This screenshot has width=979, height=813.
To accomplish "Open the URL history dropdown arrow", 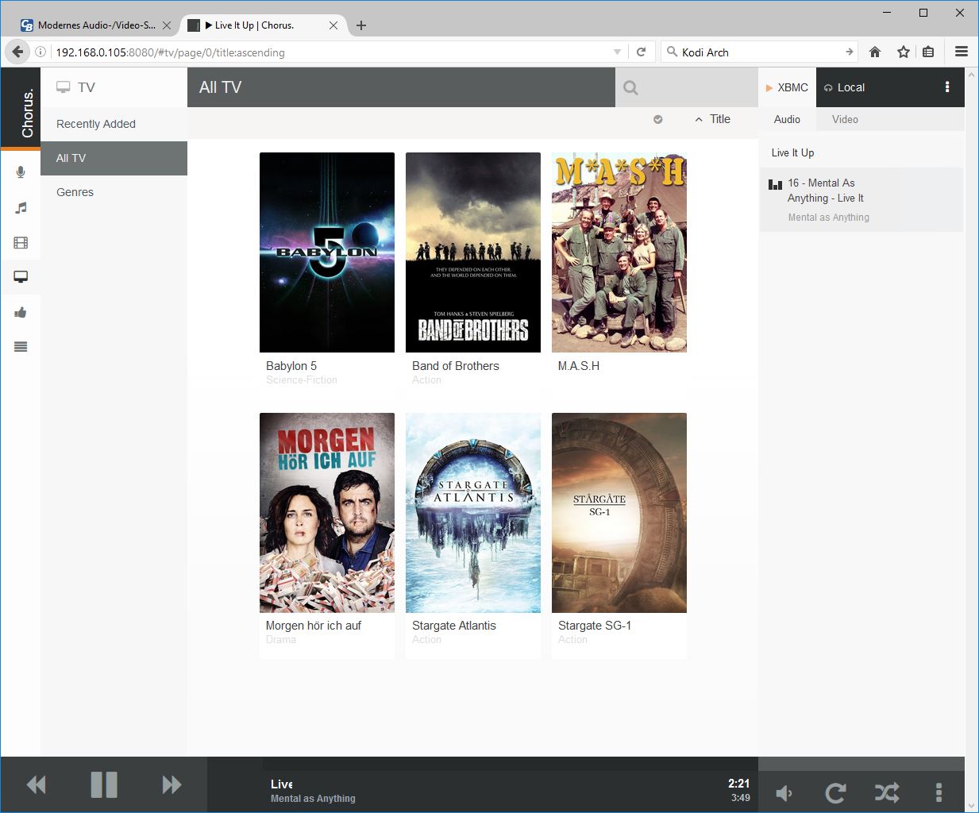I will tap(618, 52).
